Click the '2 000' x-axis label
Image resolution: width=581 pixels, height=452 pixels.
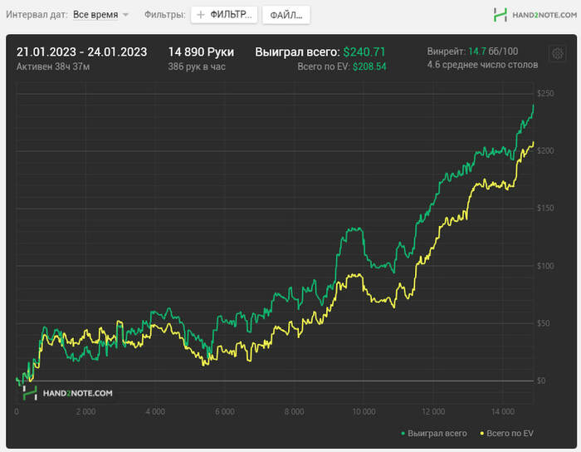(x=86, y=411)
